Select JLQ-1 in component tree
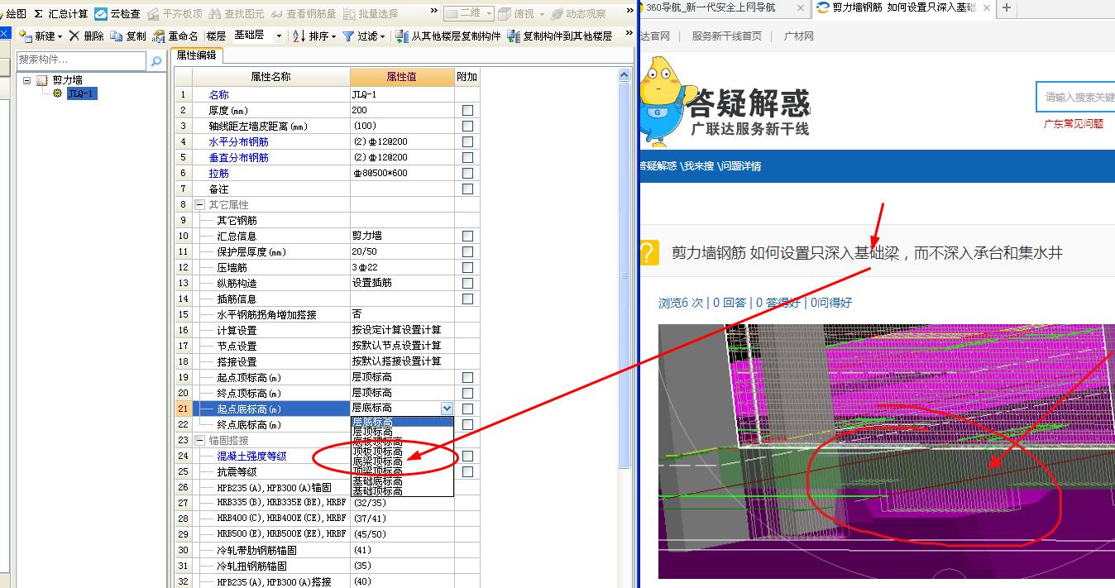 coord(81,93)
